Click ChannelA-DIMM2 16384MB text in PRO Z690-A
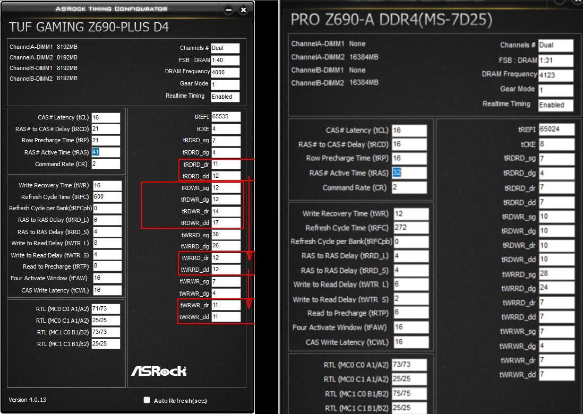Screen dimensions: 583x414 pyautogui.click(x=335, y=57)
